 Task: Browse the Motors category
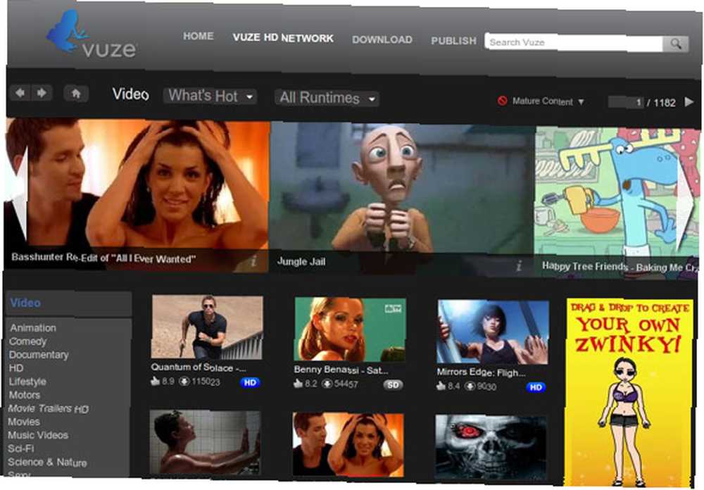24,395
